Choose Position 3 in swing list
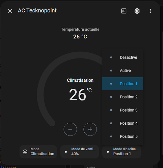Screen dimensions: 163x168 pos(123,110)
